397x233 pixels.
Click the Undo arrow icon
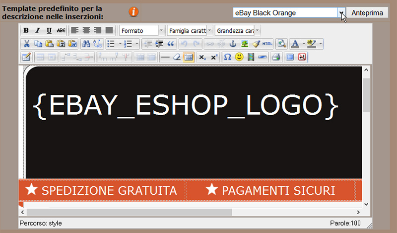[x=184, y=44]
